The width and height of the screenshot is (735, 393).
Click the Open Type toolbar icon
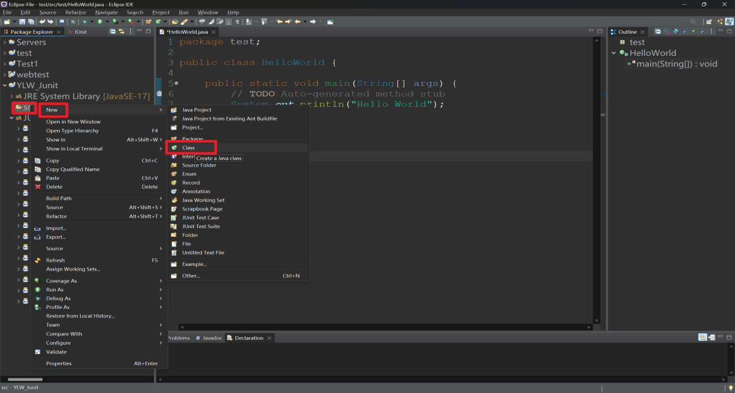click(x=175, y=21)
